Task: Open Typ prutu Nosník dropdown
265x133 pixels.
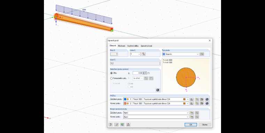Action: tap(198, 54)
